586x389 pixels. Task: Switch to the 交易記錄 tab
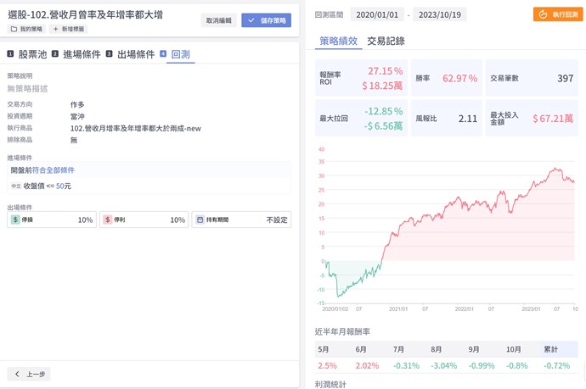(386, 41)
